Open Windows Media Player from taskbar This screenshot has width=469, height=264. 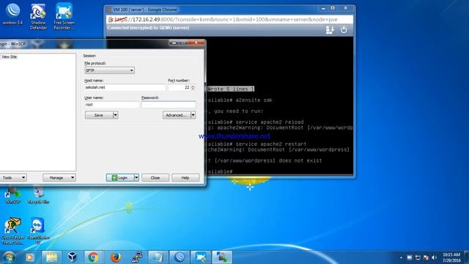29,257
